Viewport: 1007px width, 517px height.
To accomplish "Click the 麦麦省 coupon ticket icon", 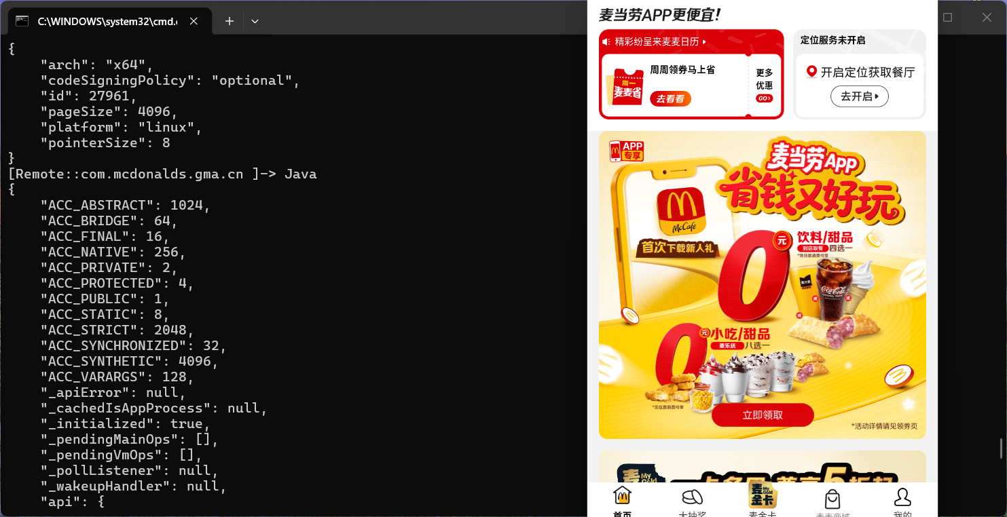I will pyautogui.click(x=626, y=87).
